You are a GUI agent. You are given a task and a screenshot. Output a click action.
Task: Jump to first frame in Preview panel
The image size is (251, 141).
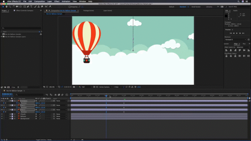[231, 33]
